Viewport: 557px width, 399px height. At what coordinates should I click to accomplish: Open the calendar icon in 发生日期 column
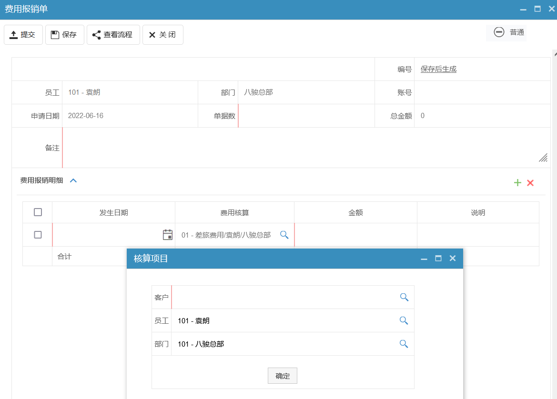(x=167, y=234)
